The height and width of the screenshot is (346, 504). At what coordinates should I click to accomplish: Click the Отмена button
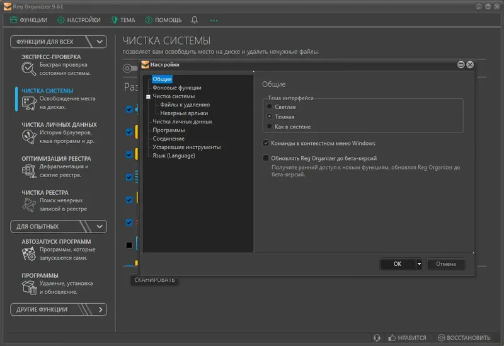tap(446, 264)
